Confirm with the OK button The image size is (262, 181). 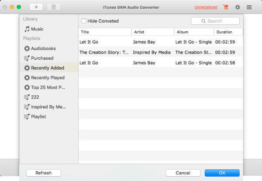(222, 173)
